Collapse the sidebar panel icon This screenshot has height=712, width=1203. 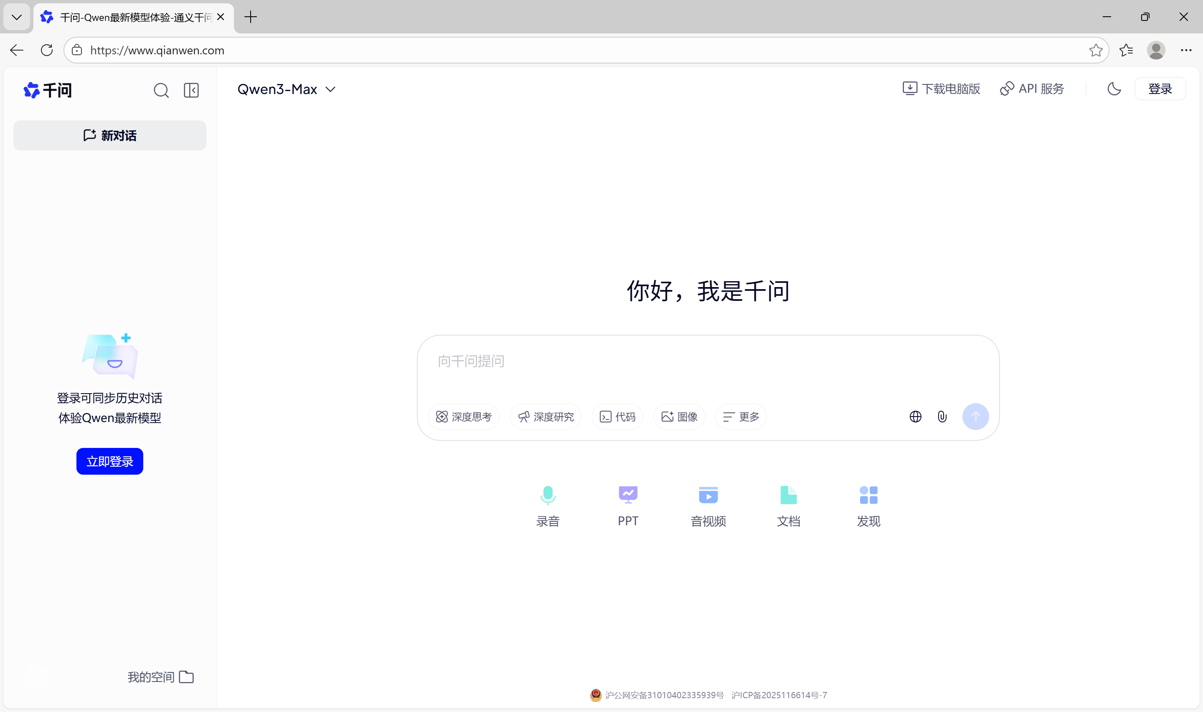pyautogui.click(x=191, y=90)
